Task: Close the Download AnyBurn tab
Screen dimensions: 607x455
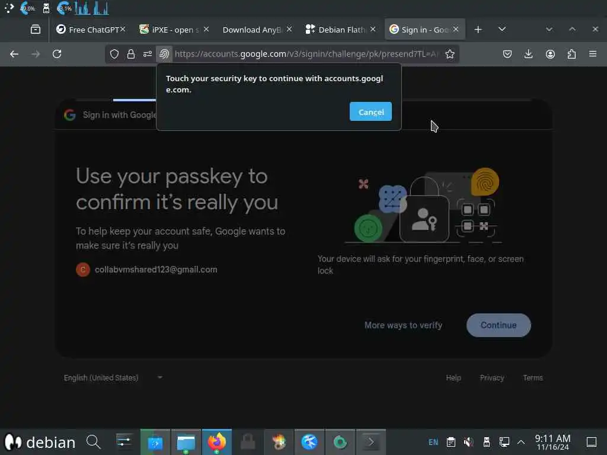Action: [x=289, y=29]
